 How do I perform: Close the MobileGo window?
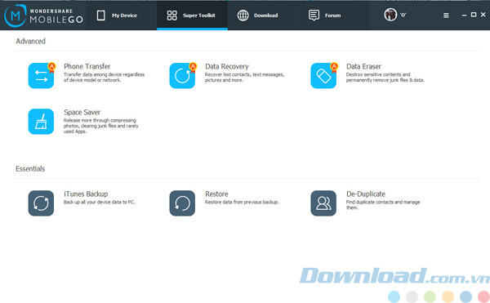(483, 15)
